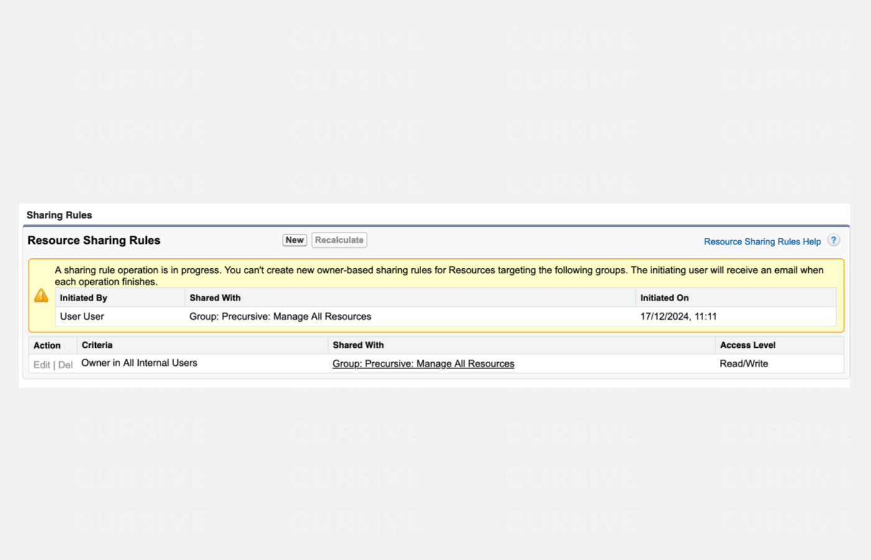
Task: Click Del for All Internal Users rule
Action: pyautogui.click(x=65, y=365)
